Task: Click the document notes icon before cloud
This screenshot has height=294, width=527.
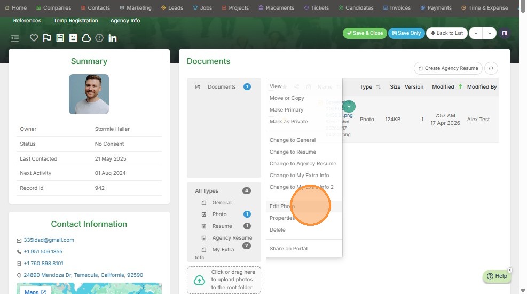Action: coord(73,38)
